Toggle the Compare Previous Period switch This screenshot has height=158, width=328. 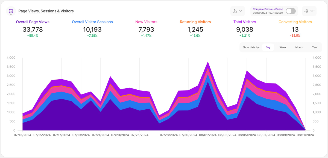(x=291, y=11)
